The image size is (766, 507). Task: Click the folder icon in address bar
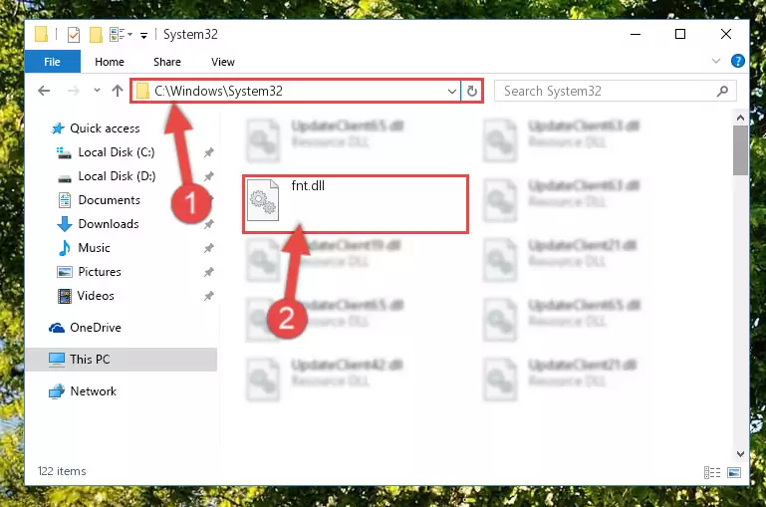142,91
